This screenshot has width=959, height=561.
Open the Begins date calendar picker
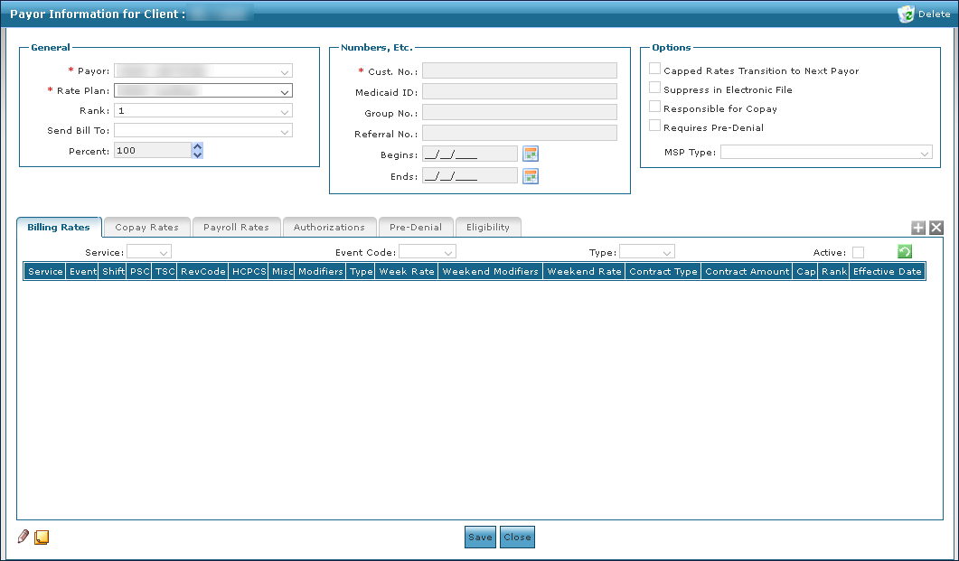click(531, 154)
